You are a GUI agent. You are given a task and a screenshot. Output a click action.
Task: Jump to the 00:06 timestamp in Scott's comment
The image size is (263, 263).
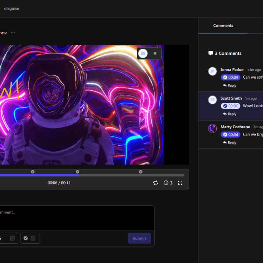click(x=230, y=106)
